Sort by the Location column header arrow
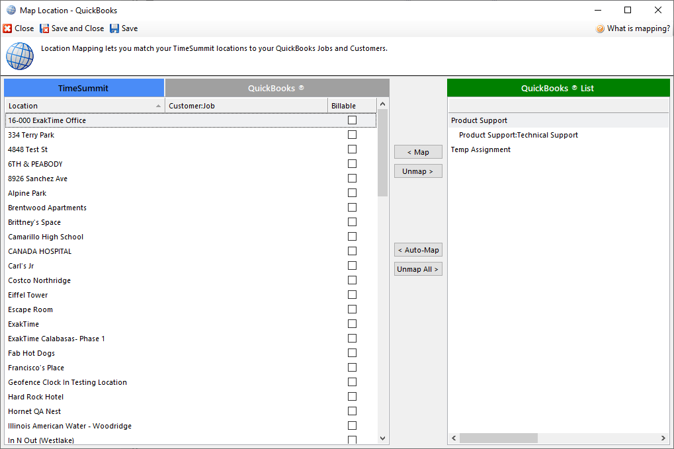The image size is (674, 449). pos(158,106)
